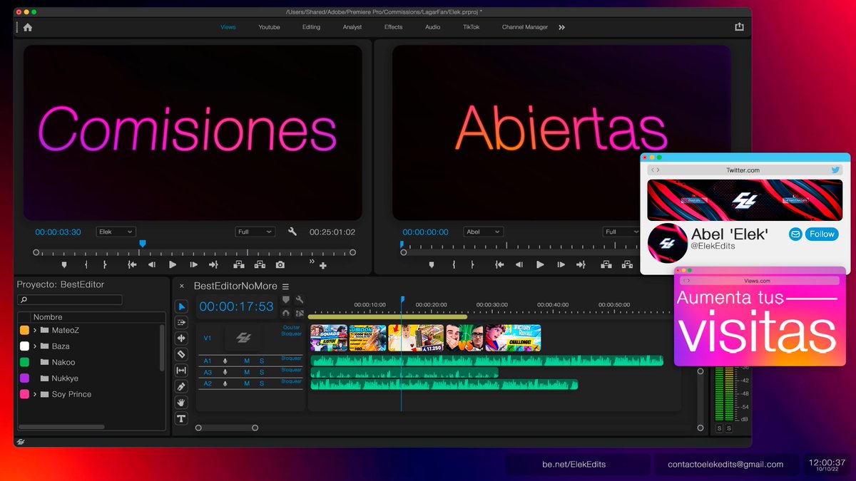Click the project panel search field
Viewport: 856px width, 481px height.
70,300
